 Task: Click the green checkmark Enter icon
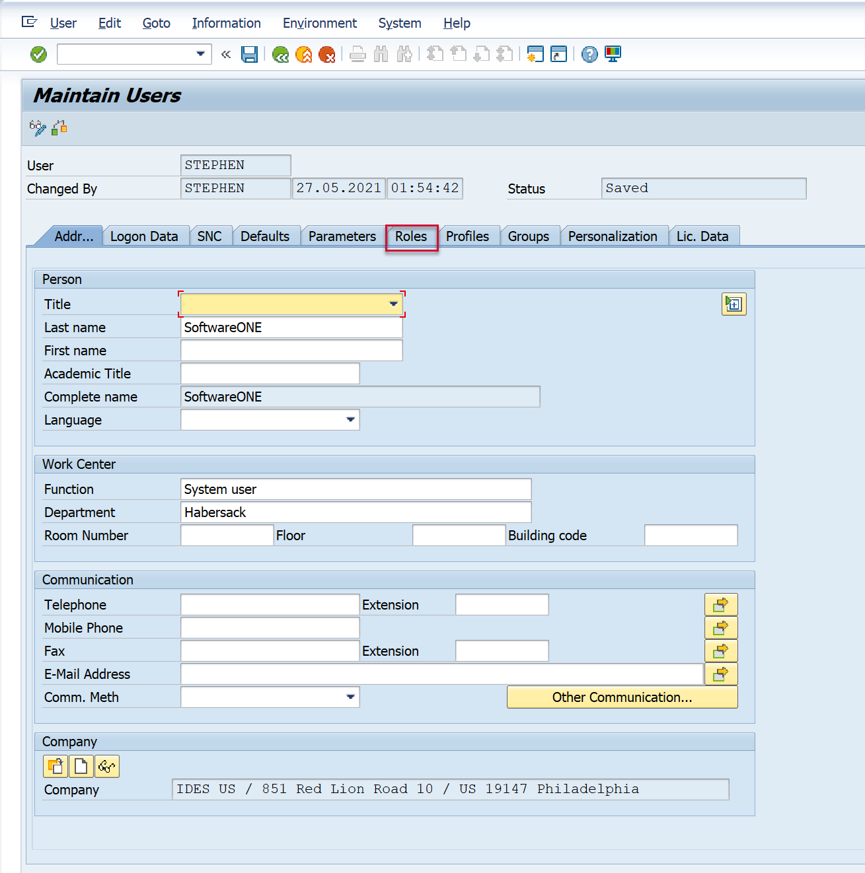pyautogui.click(x=39, y=54)
